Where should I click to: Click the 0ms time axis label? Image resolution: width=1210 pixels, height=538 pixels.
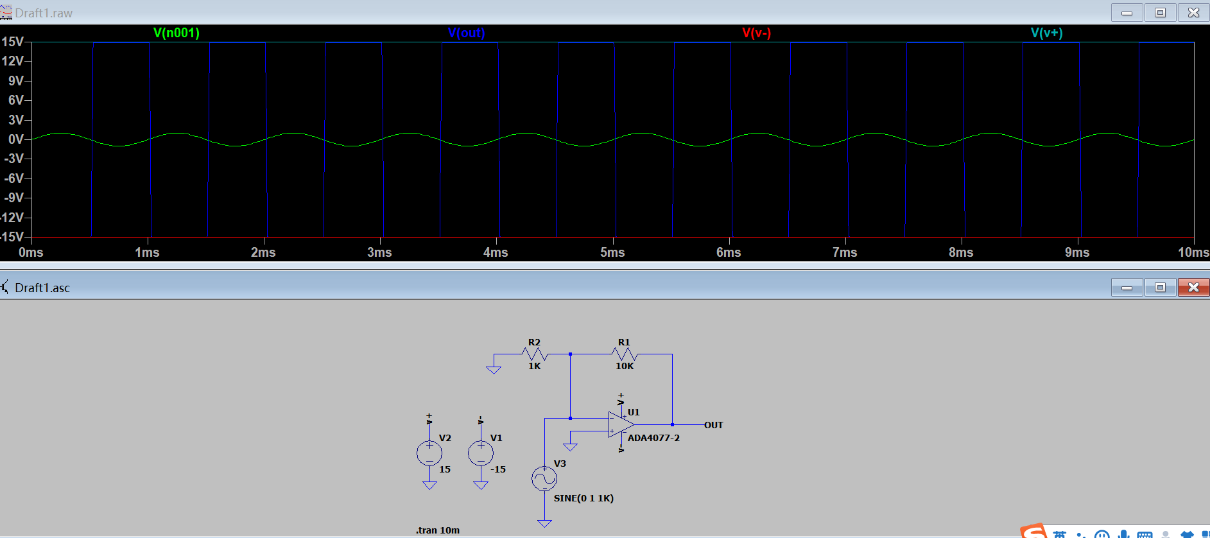tap(31, 252)
